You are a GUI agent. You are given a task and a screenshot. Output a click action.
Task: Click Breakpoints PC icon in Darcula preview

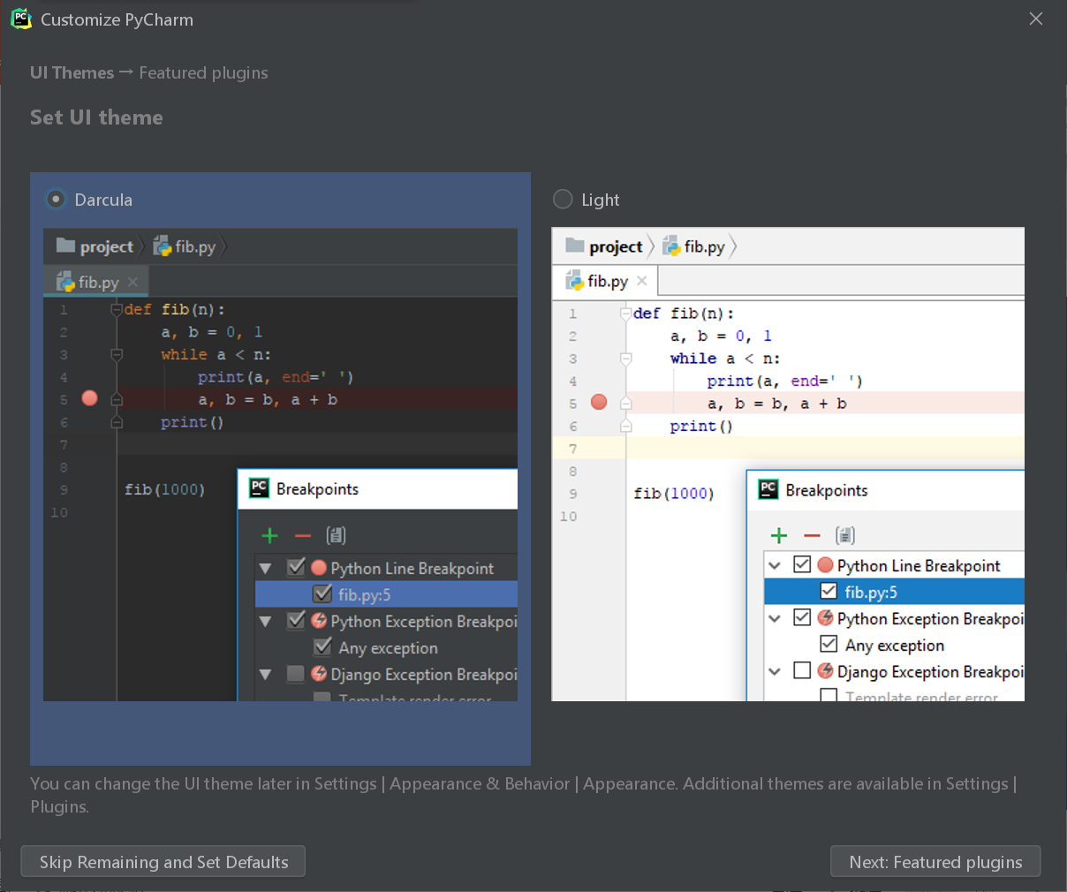tap(259, 488)
